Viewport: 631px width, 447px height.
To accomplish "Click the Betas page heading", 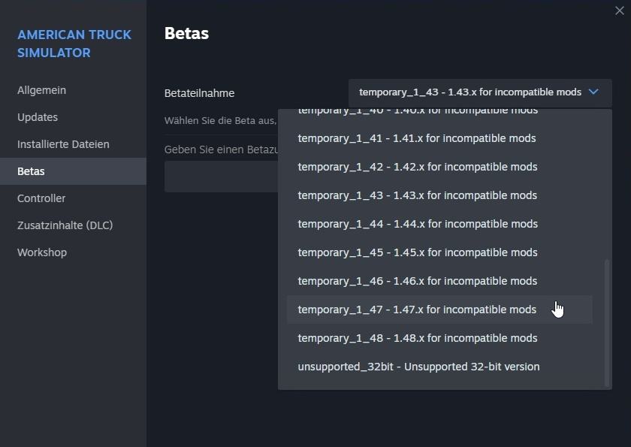I will [x=187, y=33].
